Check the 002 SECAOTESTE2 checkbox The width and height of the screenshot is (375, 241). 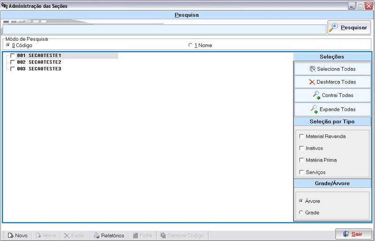[13, 62]
